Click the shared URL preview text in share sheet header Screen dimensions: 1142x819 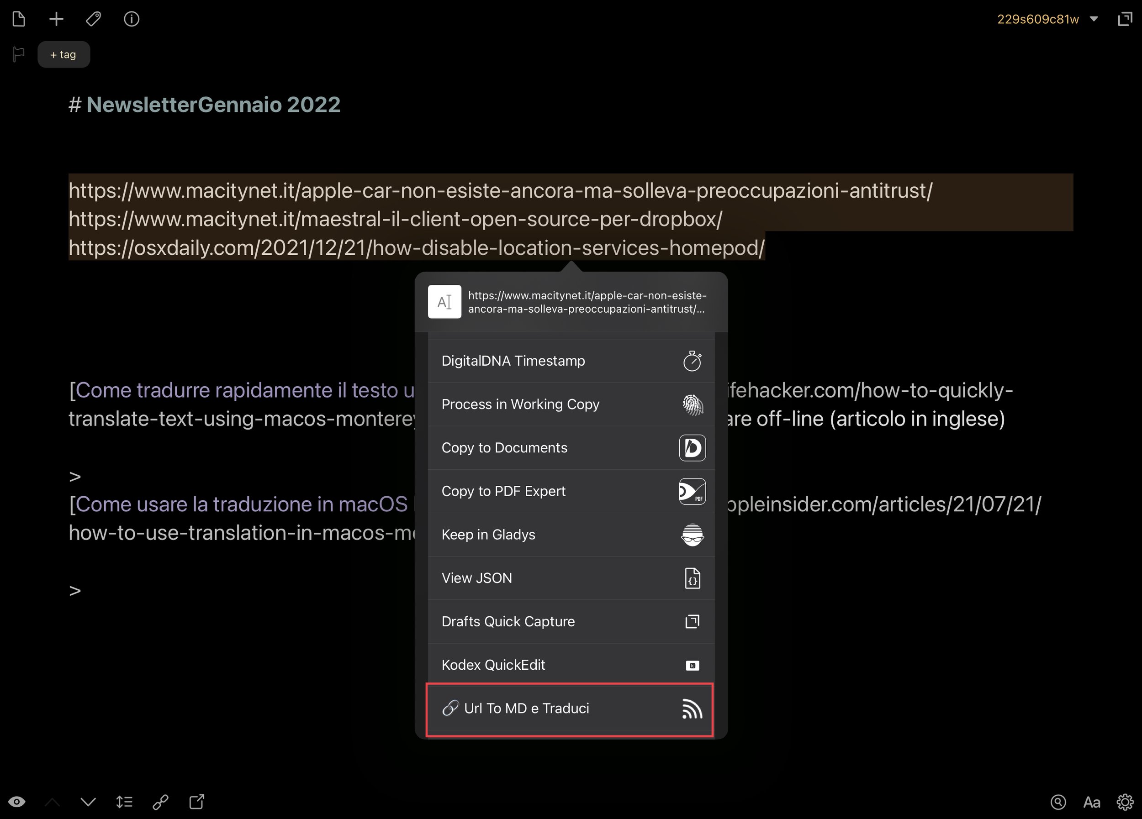[x=587, y=302]
